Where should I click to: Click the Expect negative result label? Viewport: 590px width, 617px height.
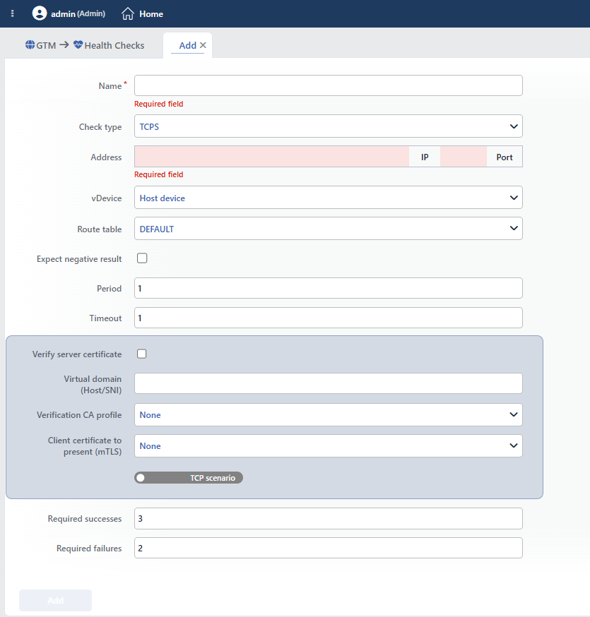[x=79, y=259]
